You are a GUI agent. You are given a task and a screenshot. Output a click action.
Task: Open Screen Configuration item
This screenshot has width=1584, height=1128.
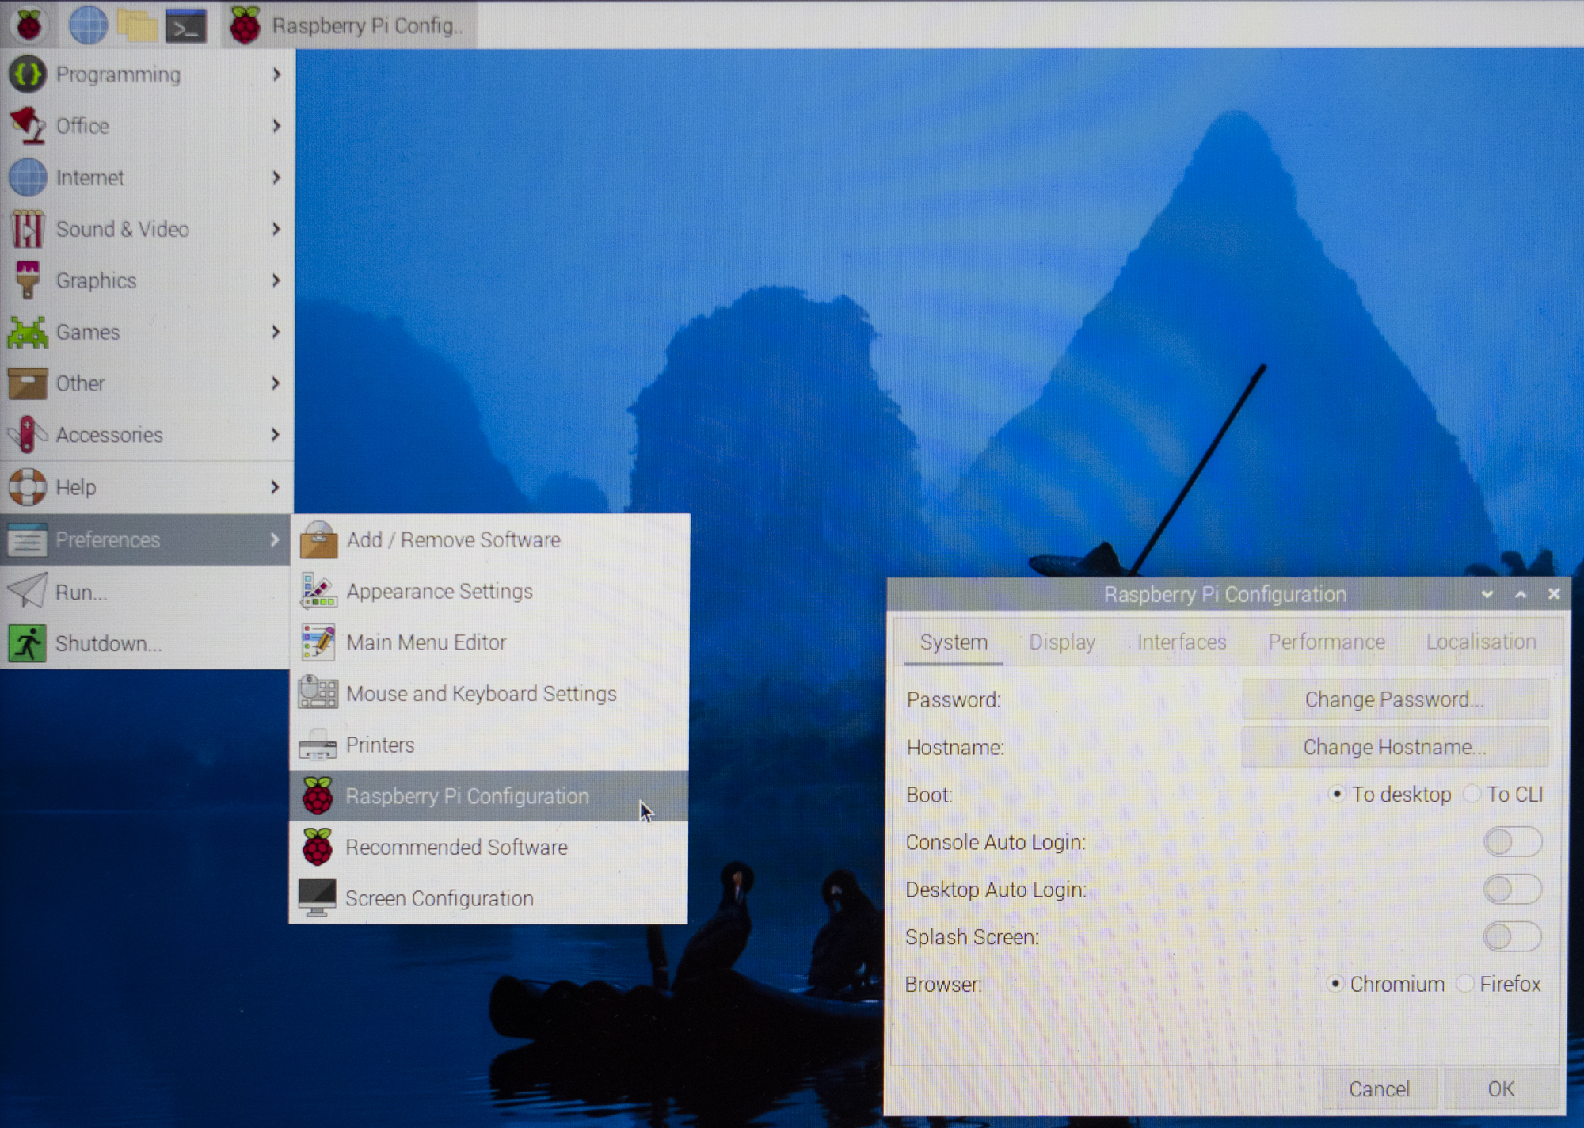coord(439,898)
